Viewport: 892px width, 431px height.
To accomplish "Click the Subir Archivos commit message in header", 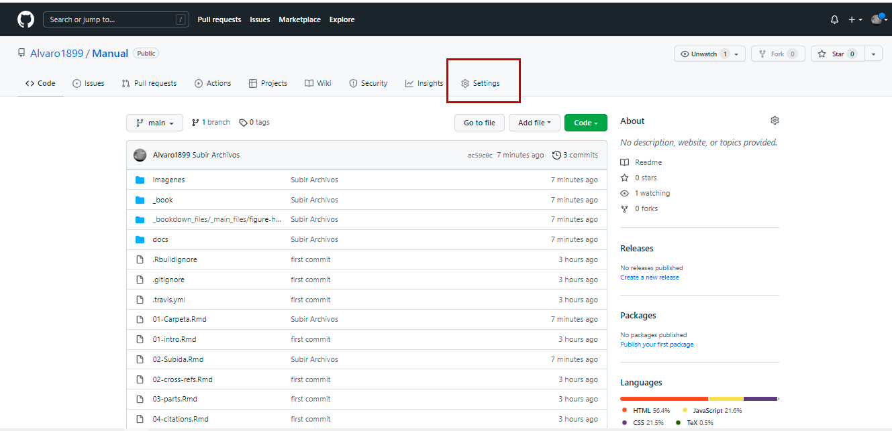I will [x=216, y=155].
